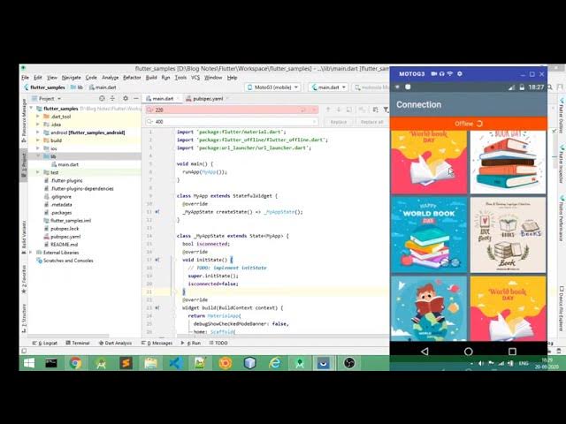Select README.md in the project tree

click(63, 245)
